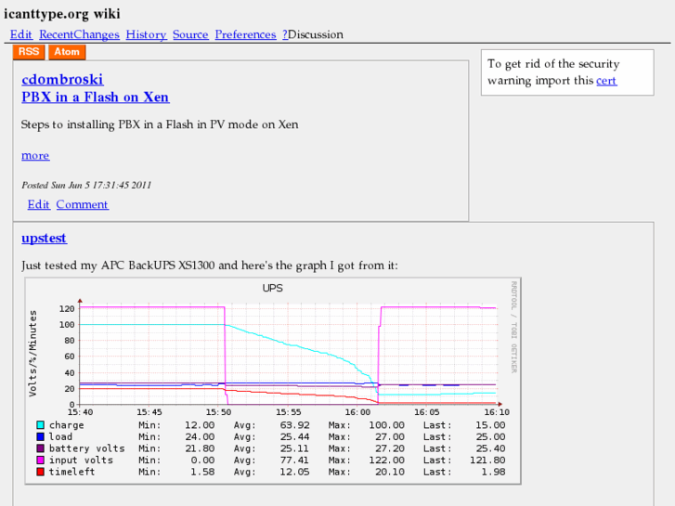Click the Posted Sun Jun 5 date text
Image resolution: width=675 pixels, height=506 pixels.
pyautogui.click(x=86, y=185)
